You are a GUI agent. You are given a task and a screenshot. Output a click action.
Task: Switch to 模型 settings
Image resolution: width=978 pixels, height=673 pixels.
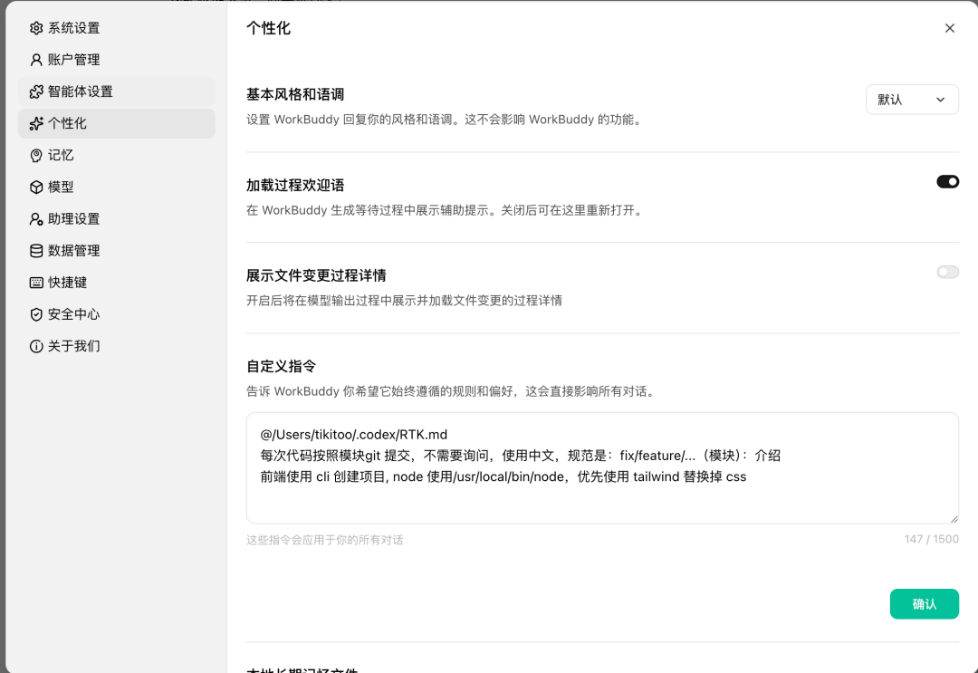[x=116, y=187]
